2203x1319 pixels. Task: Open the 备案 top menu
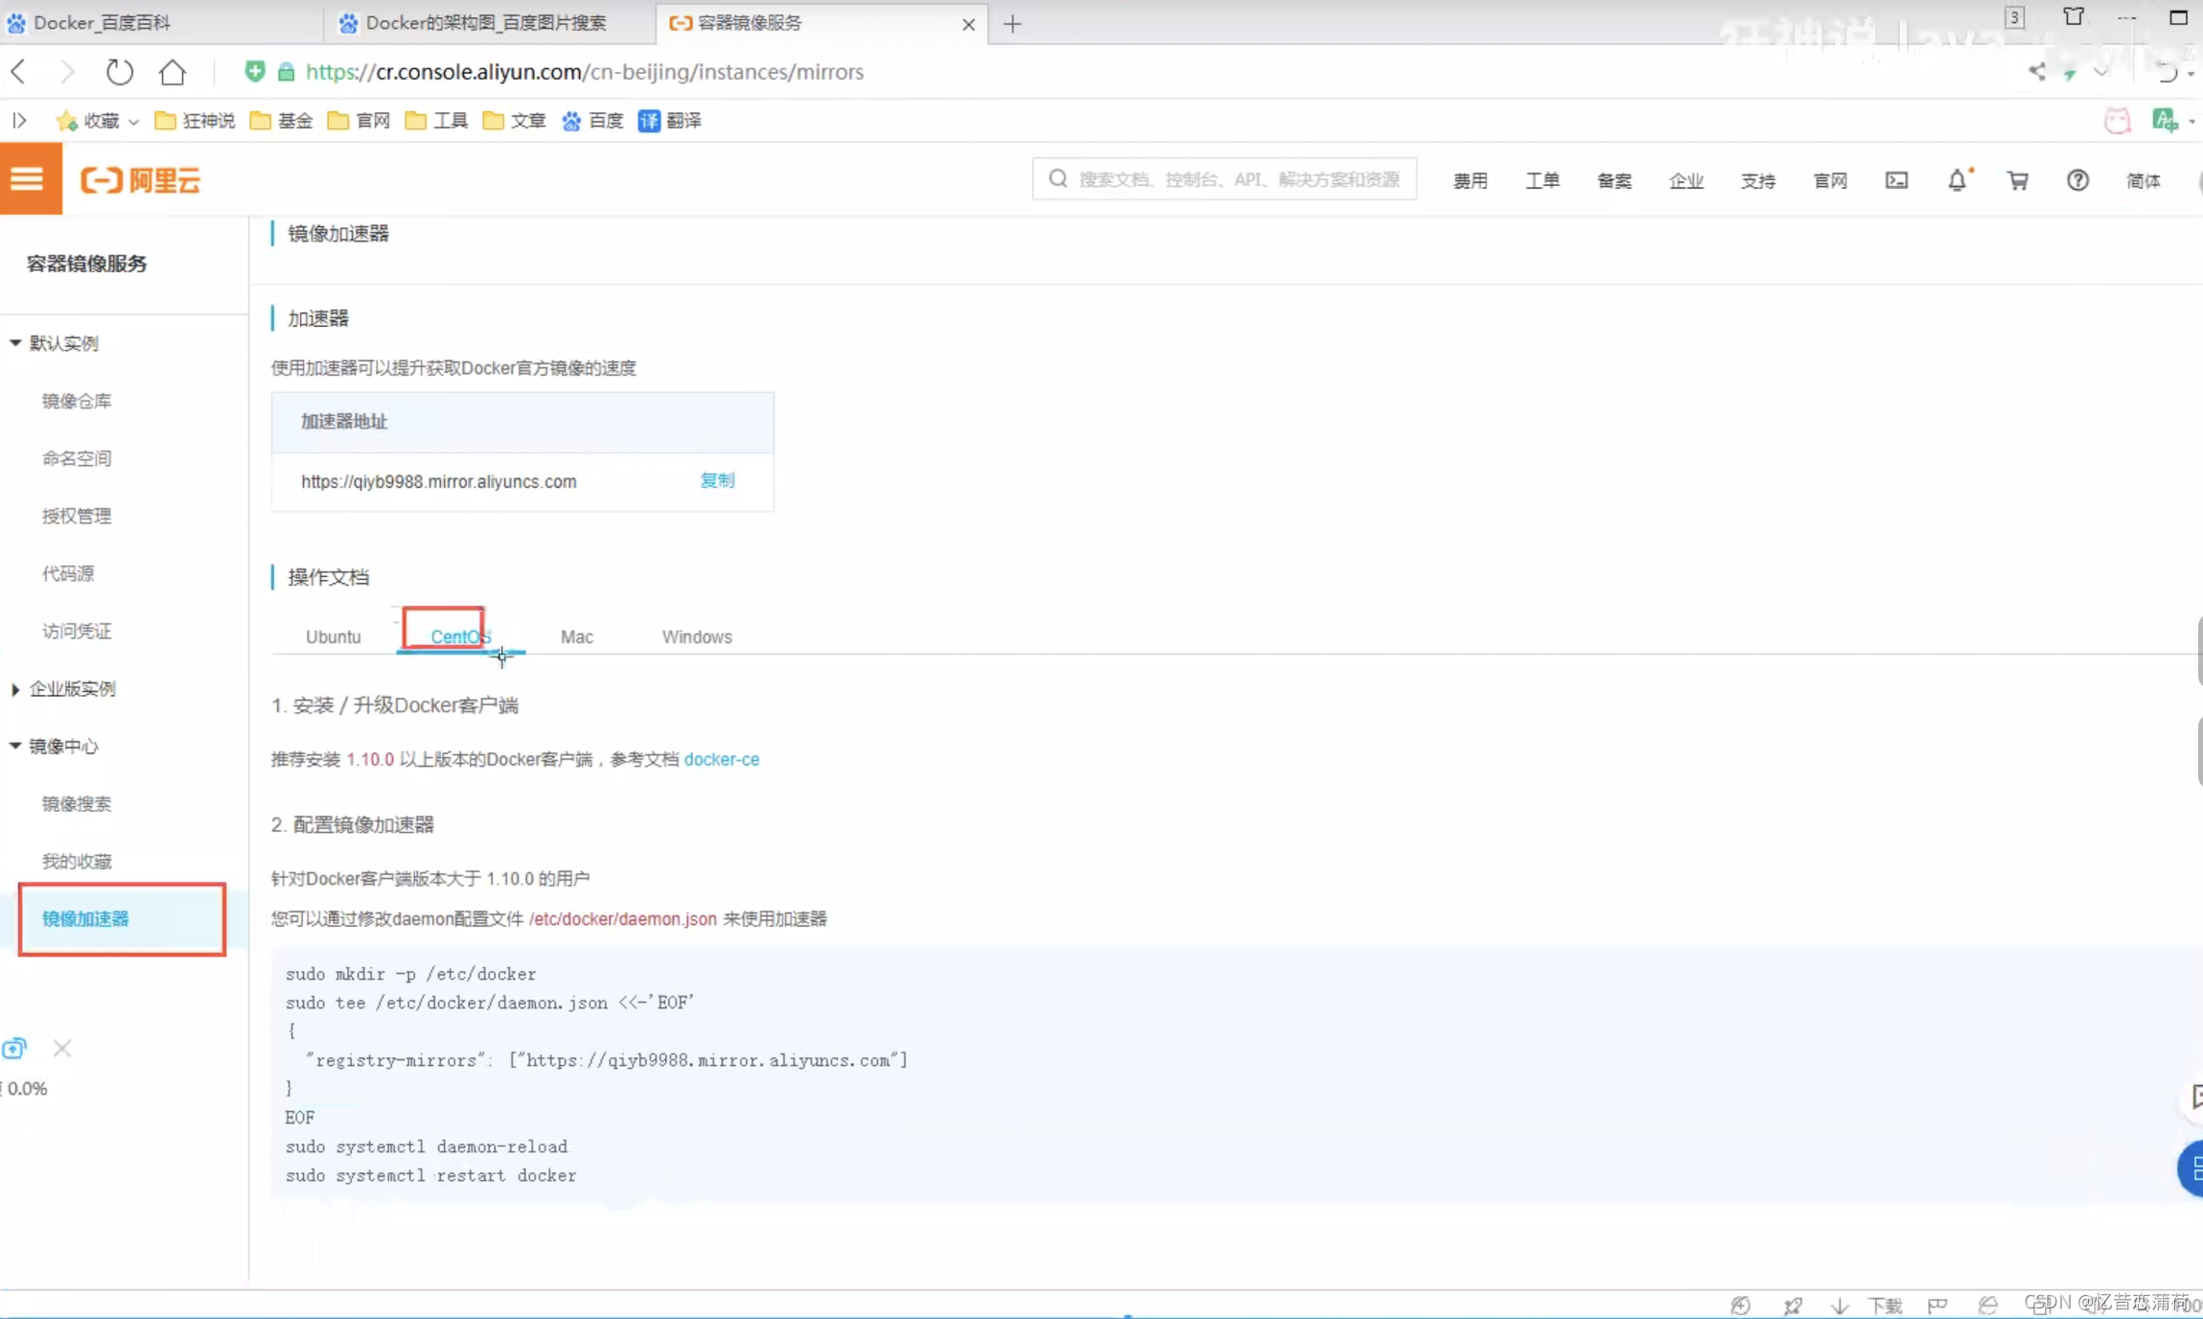click(x=1614, y=180)
